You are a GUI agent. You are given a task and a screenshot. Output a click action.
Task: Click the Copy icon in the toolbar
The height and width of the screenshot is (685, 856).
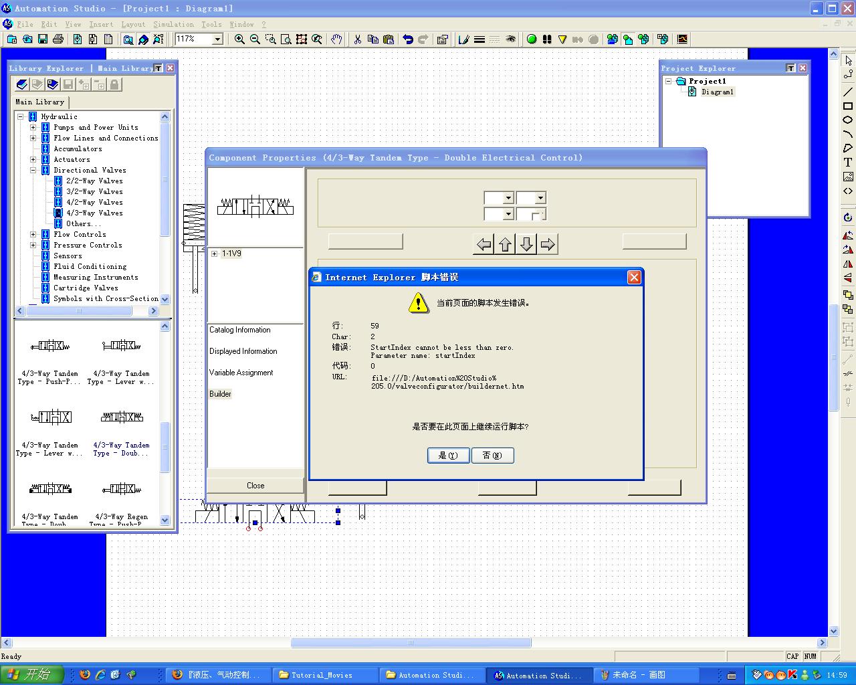(x=373, y=39)
